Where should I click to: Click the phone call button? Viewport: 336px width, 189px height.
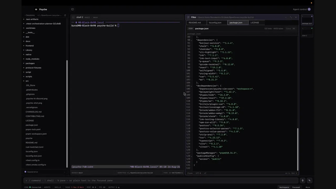(x=309, y=180)
